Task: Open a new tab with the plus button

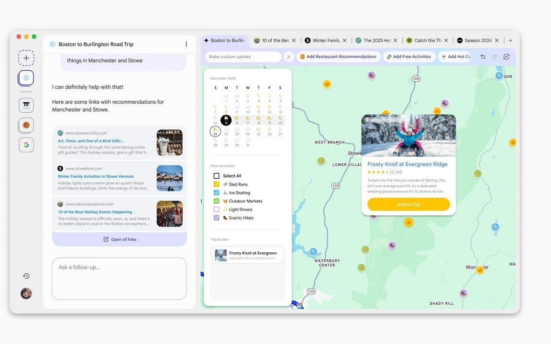Action: pos(510,41)
